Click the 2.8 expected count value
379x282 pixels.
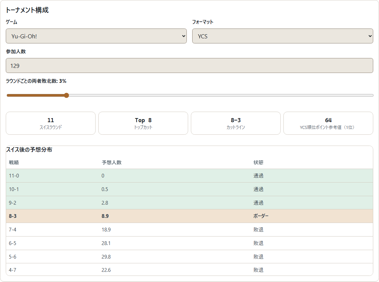(x=105, y=203)
